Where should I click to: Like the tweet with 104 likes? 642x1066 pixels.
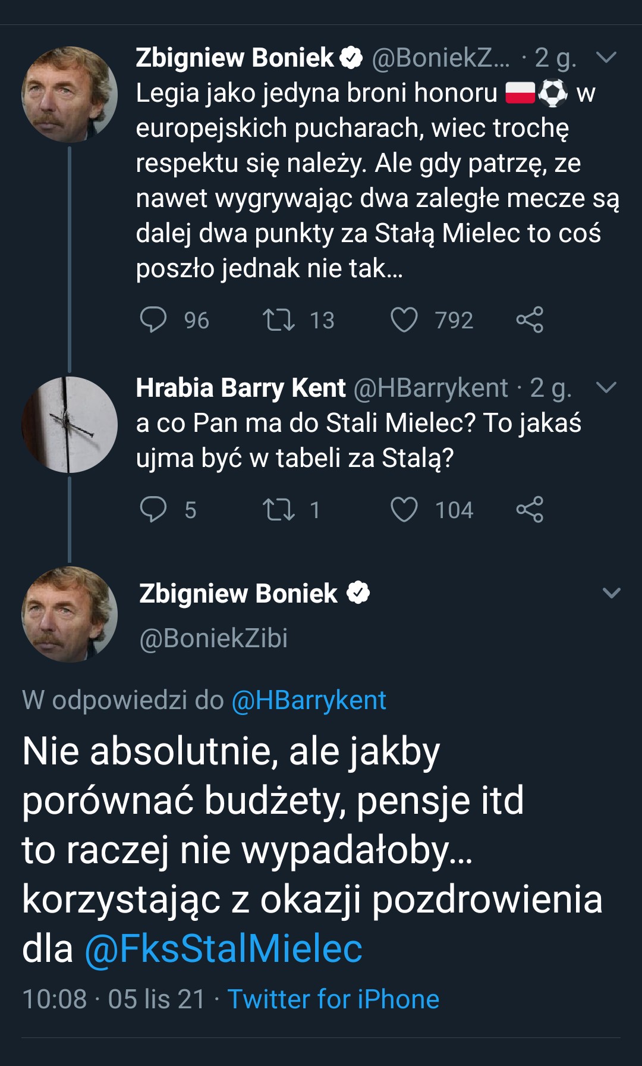coord(404,509)
